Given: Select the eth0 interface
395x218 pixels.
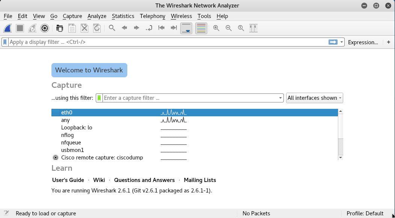Looking at the screenshot, I should [x=194, y=113].
